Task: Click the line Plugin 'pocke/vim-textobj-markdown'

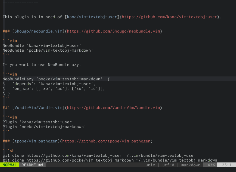Action: [44, 127]
